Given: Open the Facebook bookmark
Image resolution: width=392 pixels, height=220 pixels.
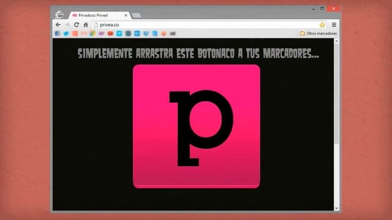Looking at the screenshot, I should click(x=57, y=34).
